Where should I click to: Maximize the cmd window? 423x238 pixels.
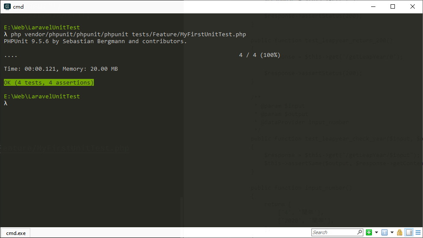point(393,7)
